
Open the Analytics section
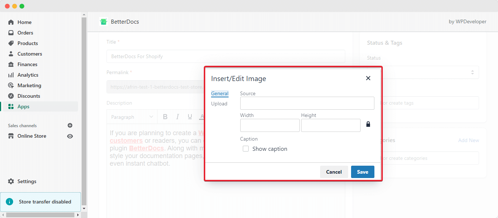(11, 75)
